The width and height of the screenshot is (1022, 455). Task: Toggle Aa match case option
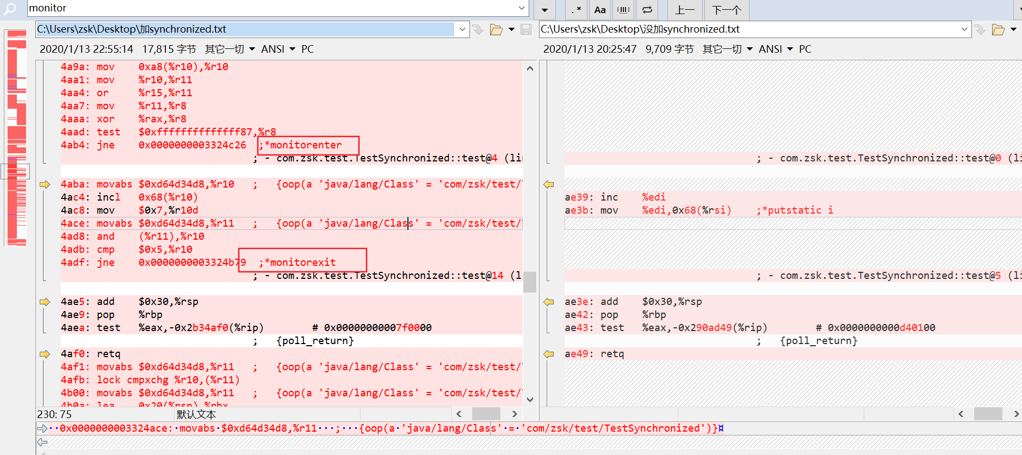point(600,9)
